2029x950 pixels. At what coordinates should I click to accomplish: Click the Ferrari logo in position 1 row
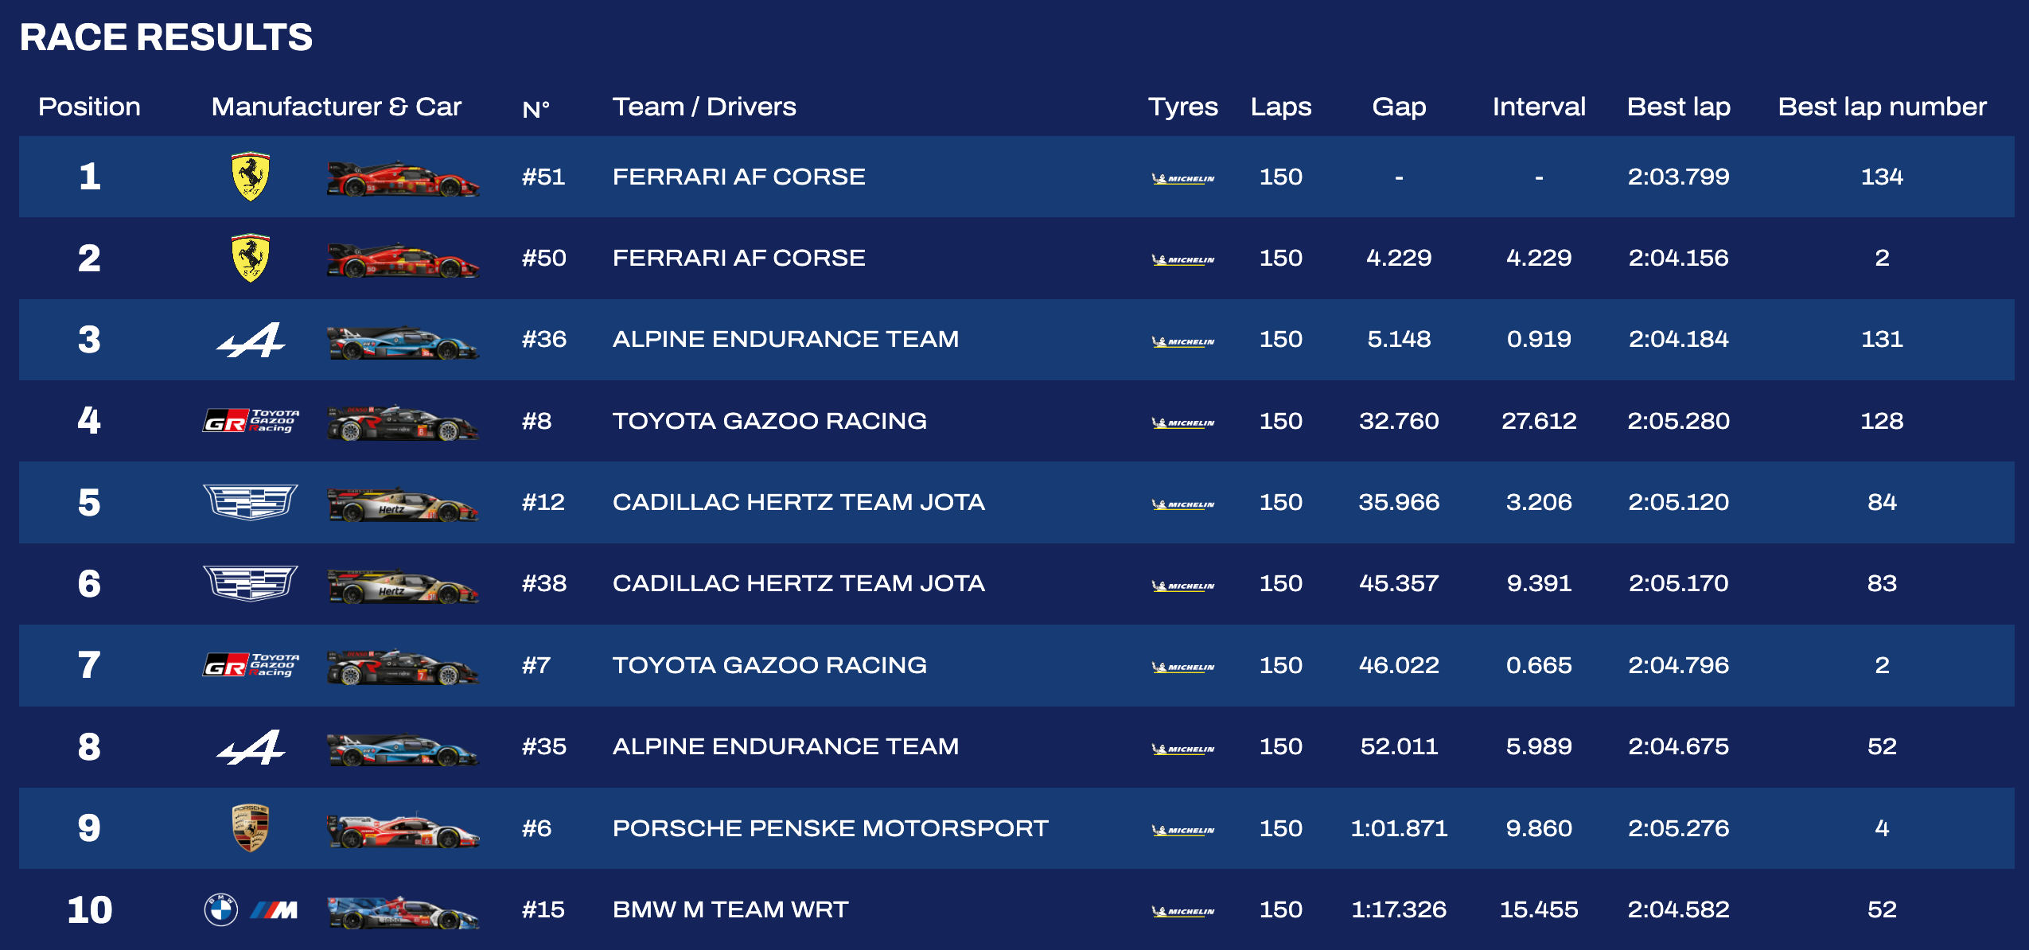250,177
